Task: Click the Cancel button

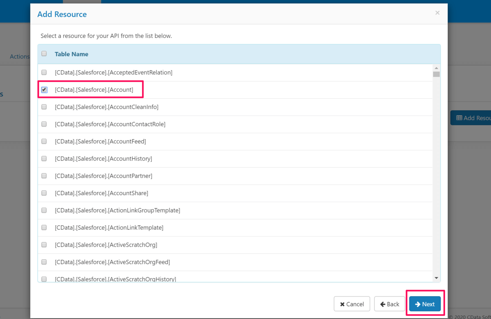Action: (x=352, y=304)
